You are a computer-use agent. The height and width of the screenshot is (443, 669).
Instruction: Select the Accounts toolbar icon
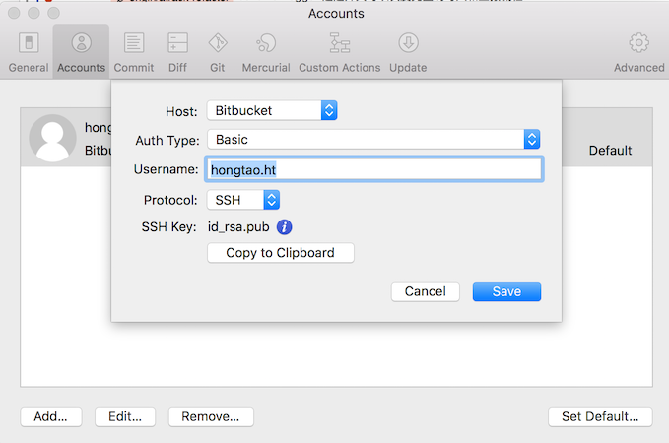81,43
